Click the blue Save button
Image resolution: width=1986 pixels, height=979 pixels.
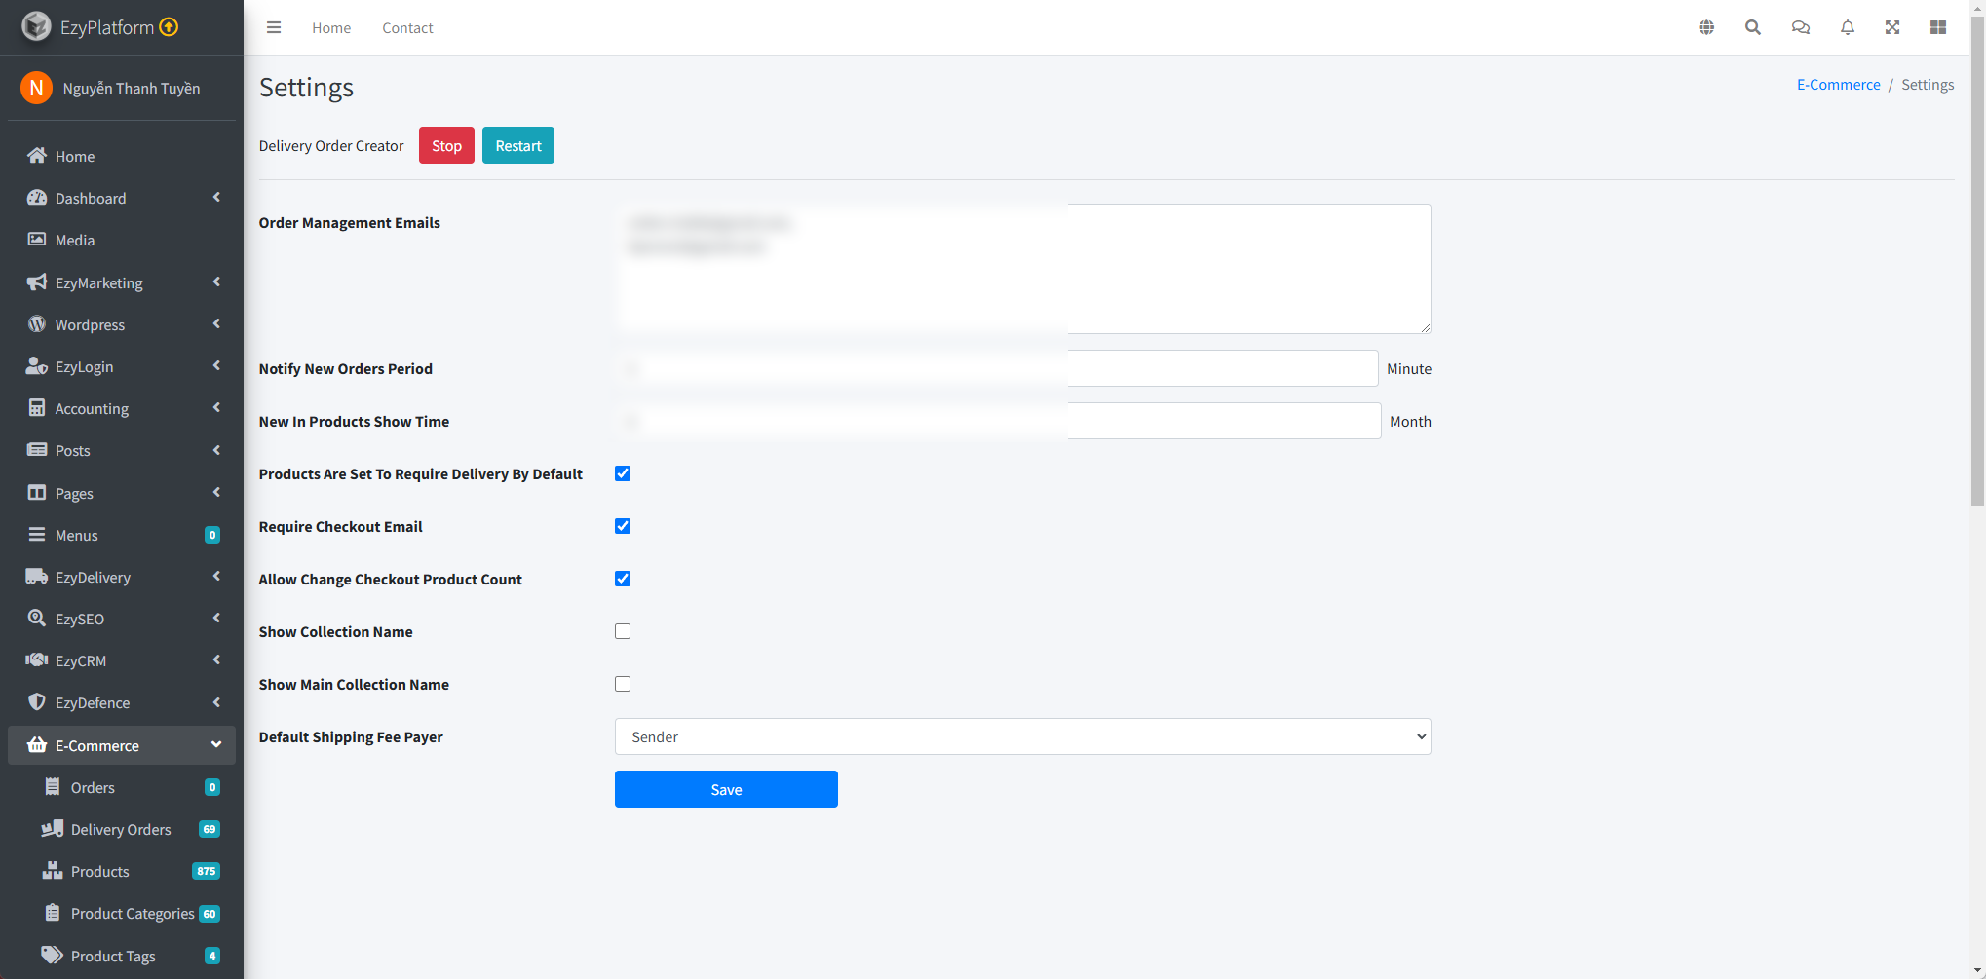click(x=726, y=789)
